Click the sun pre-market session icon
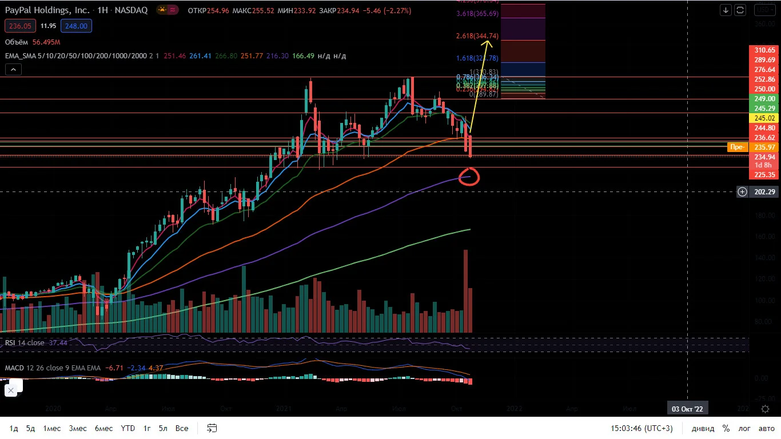This screenshot has width=781, height=439. [163, 10]
